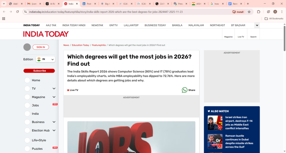Open the Chrome apps grid icon

pos(4,19)
